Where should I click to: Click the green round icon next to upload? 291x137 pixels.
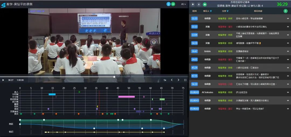(205, 4)
